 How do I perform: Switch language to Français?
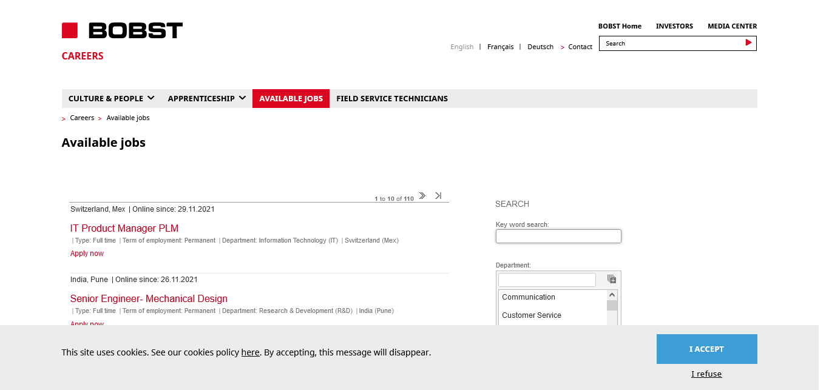[500, 47]
